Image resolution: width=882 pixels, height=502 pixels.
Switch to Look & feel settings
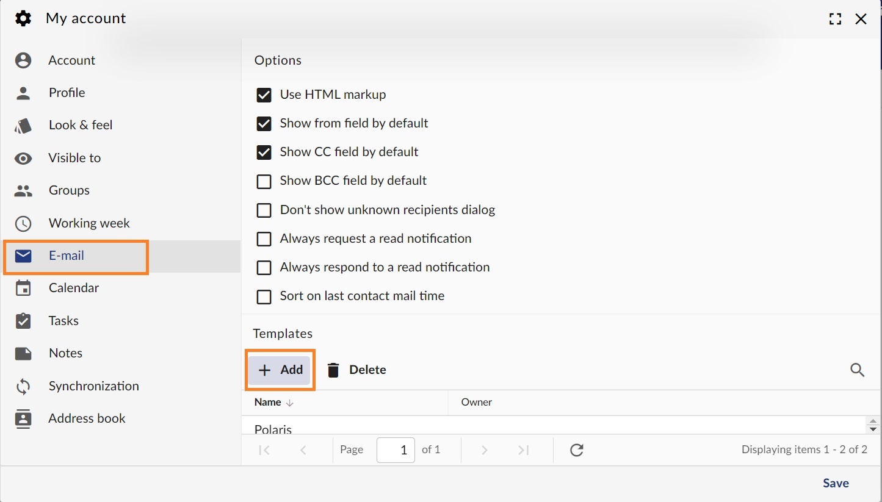click(81, 125)
